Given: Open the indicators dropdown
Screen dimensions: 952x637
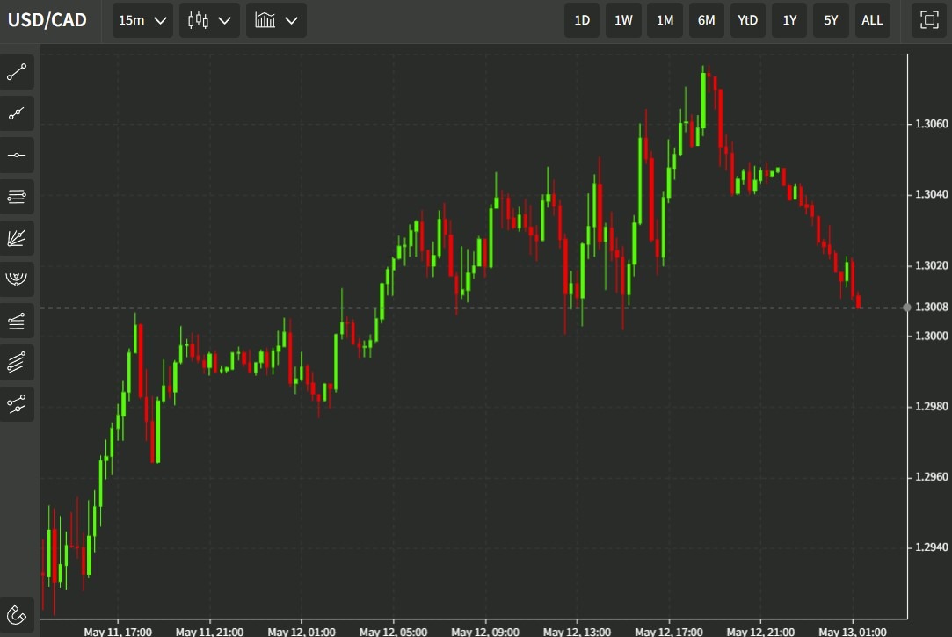Looking at the screenshot, I should (276, 20).
